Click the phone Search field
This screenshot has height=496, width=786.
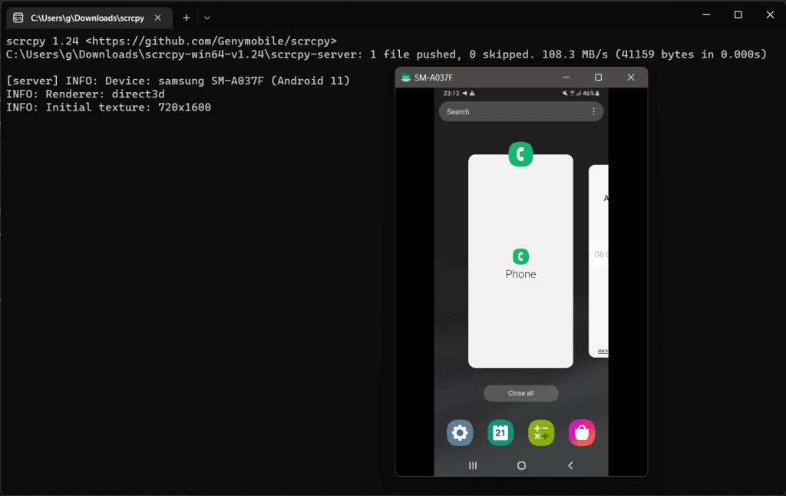pos(510,112)
